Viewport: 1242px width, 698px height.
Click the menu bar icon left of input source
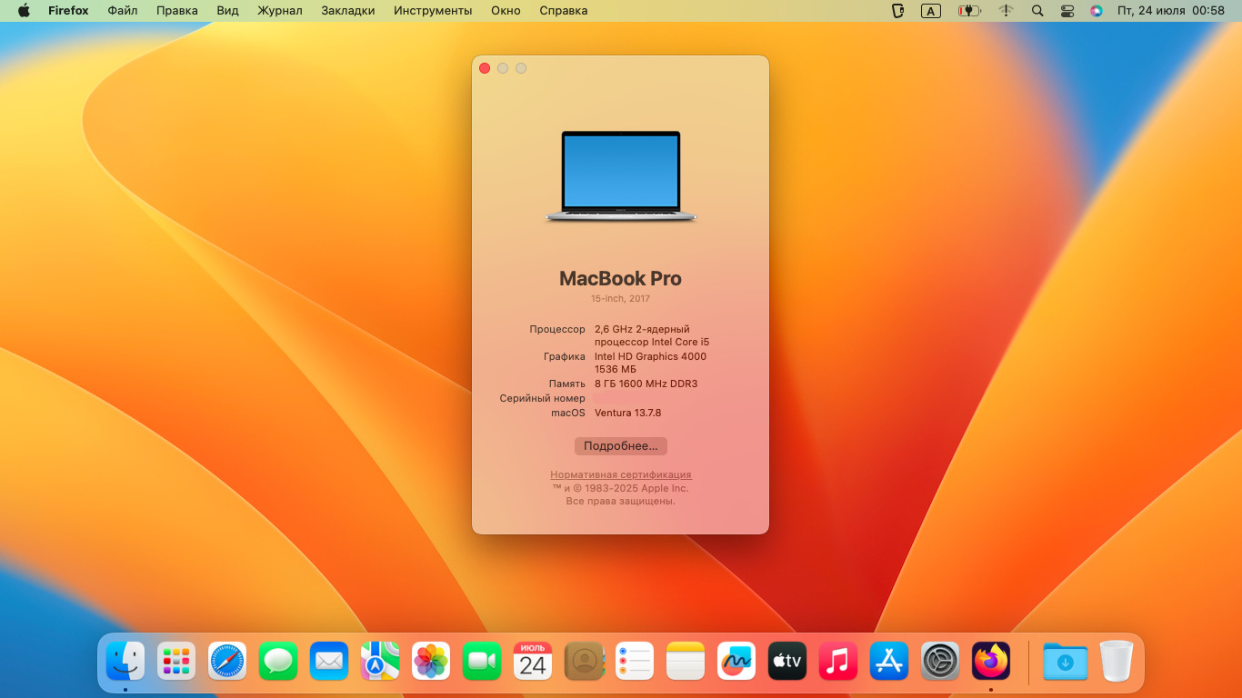pos(898,11)
